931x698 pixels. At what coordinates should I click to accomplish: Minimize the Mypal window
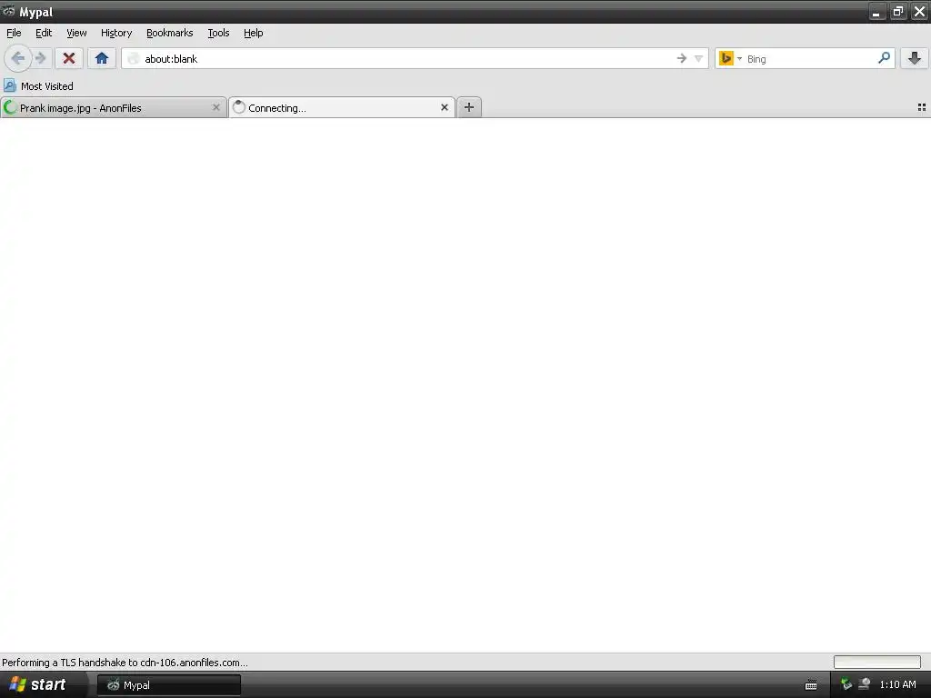point(876,11)
